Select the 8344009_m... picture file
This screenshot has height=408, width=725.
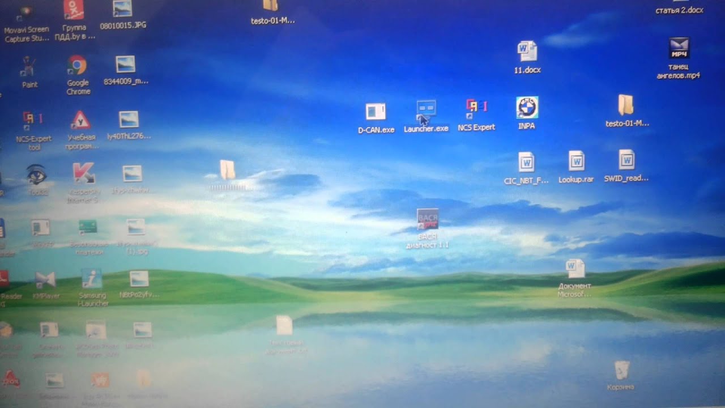[x=125, y=64]
